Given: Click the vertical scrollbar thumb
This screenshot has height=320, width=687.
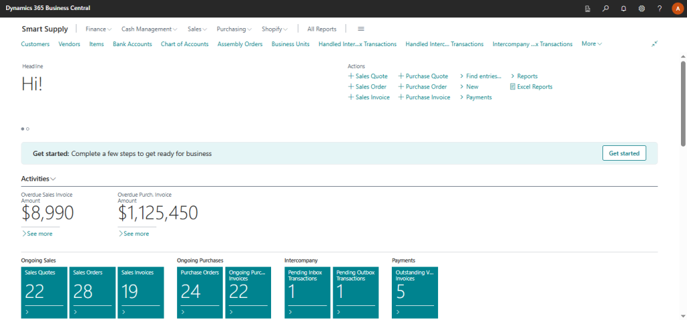Looking at the screenshot, I should click(683, 102).
